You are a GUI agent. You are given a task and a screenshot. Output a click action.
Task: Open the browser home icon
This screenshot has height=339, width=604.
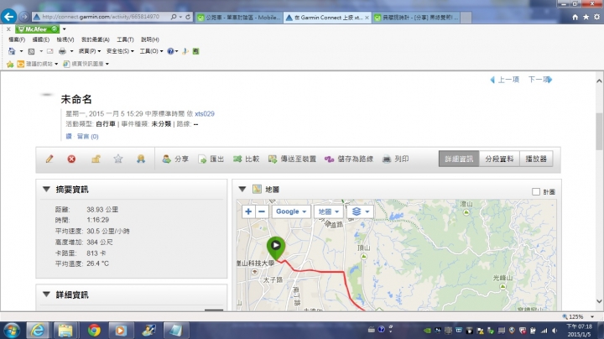pyautogui.click(x=575, y=17)
